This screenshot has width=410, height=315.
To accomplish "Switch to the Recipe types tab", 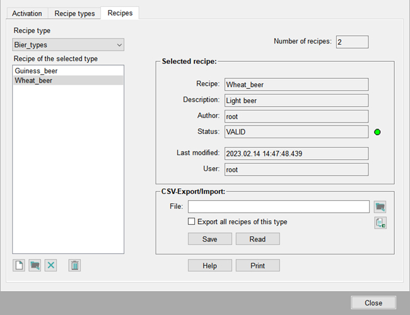I will pos(74,13).
